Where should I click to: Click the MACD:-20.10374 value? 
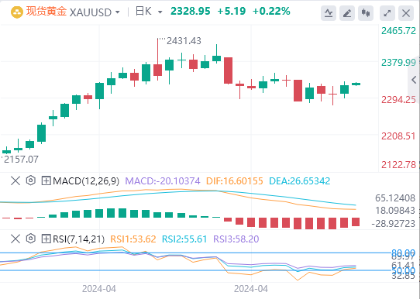point(163,181)
